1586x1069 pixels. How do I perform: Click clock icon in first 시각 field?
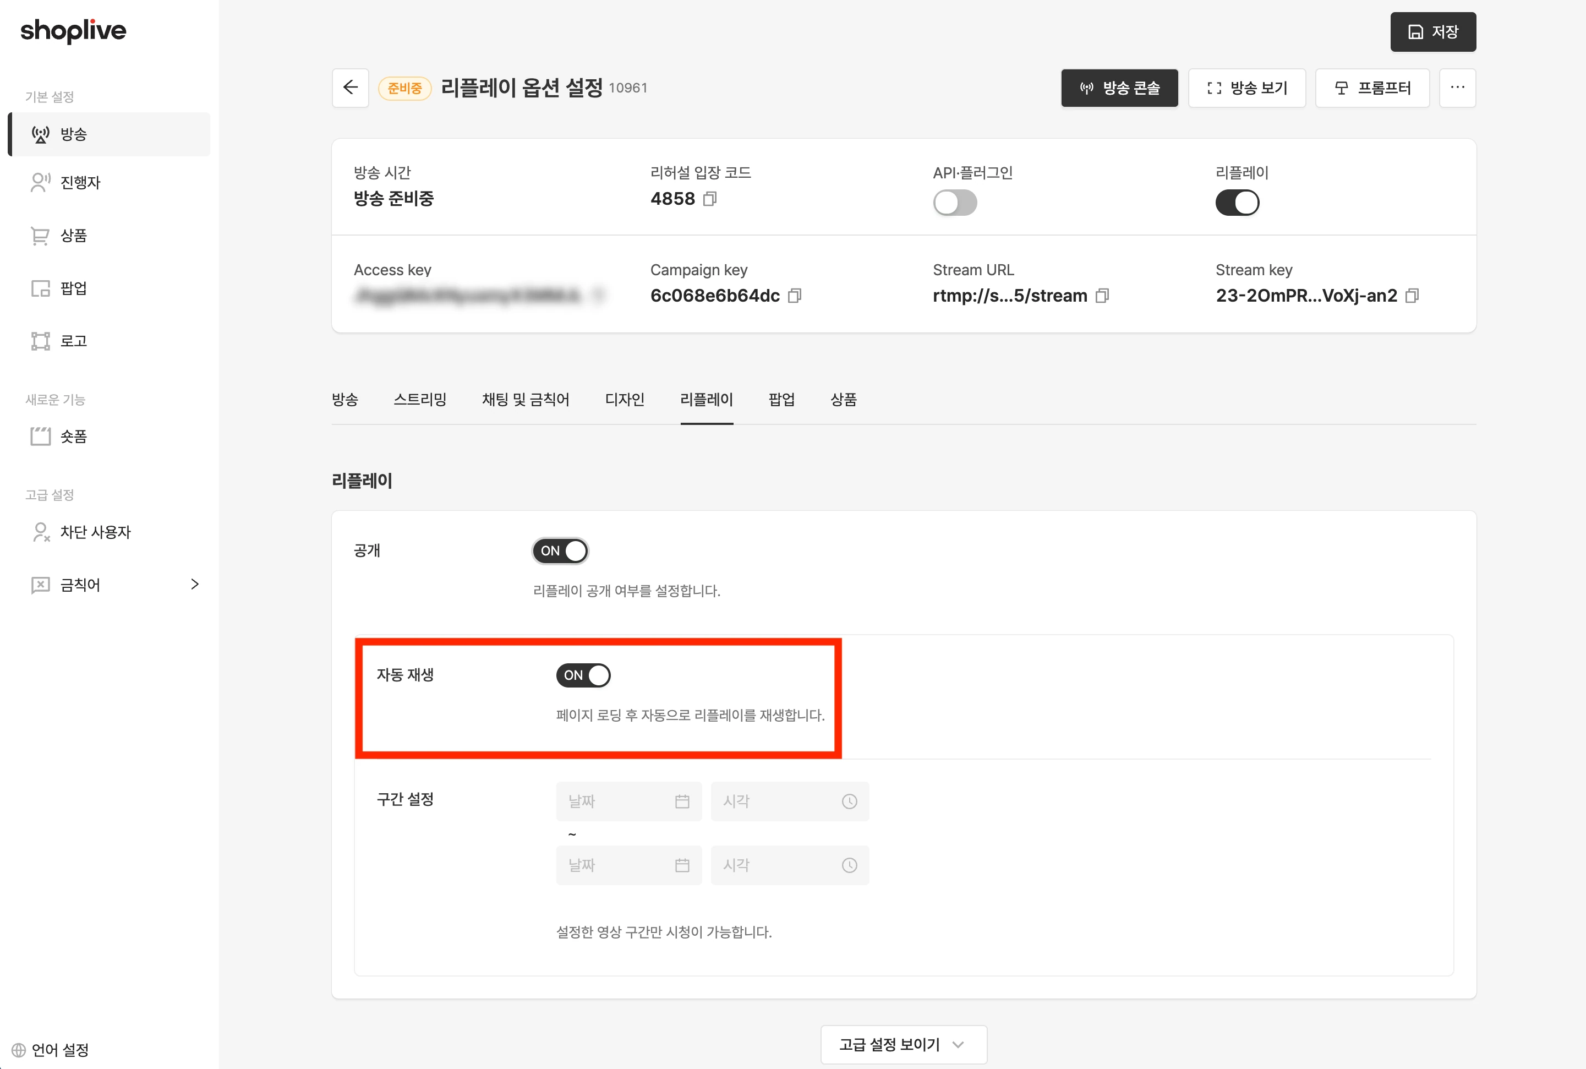pos(849,801)
